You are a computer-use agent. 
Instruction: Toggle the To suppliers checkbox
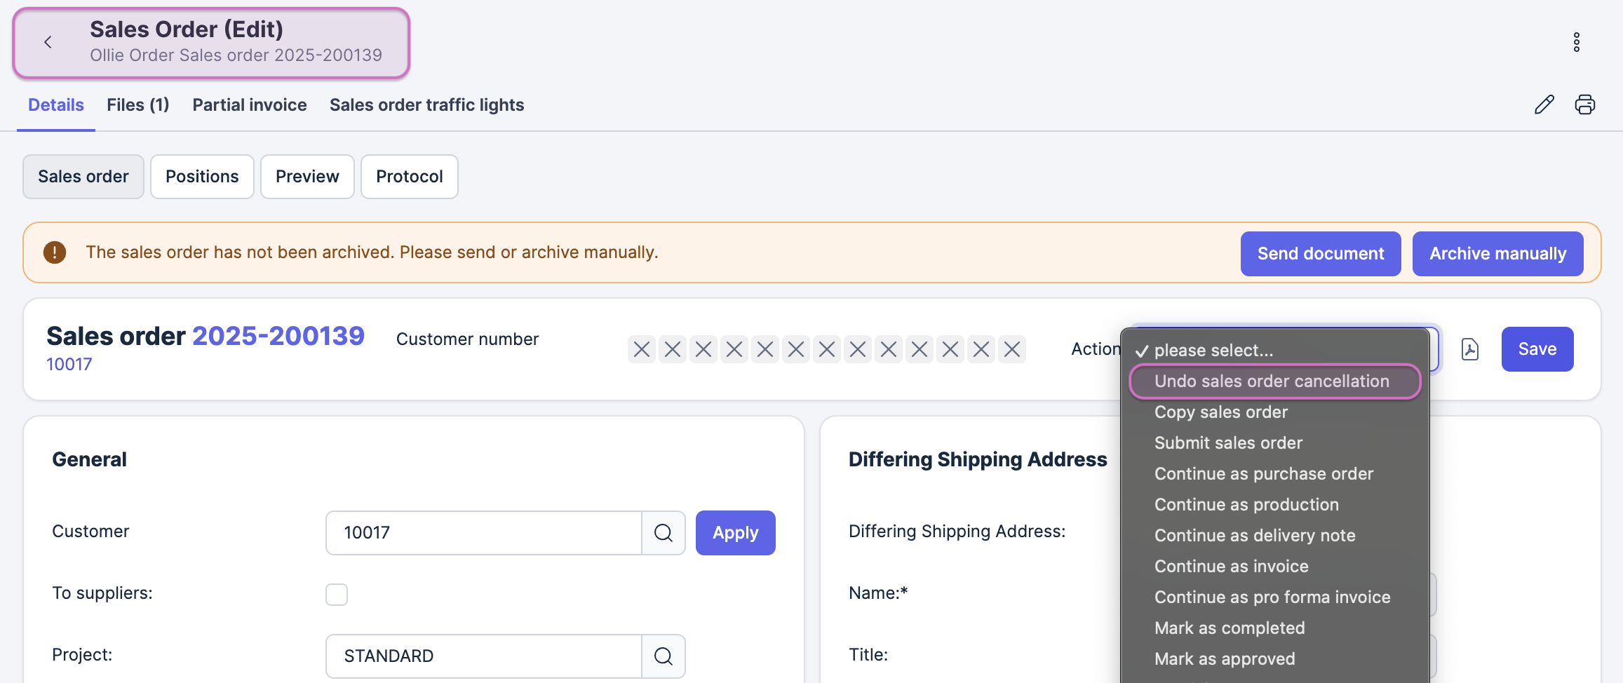[x=337, y=595]
